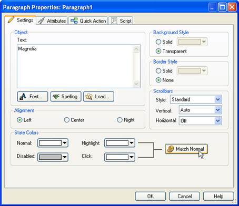The image size is (239, 206).
Task: Click inside the Text box containing Magnolia
Action: tap(75, 66)
